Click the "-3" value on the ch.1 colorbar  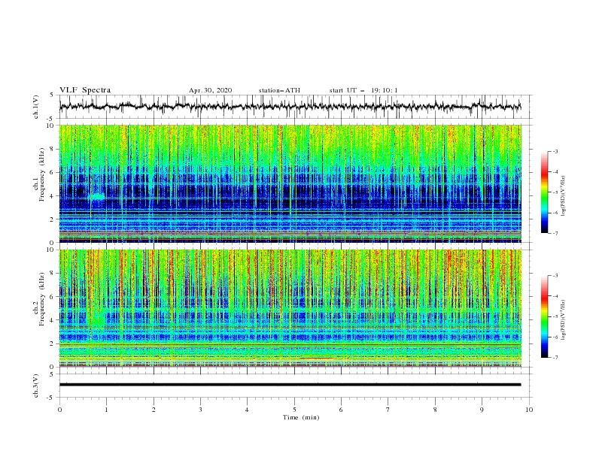point(555,151)
